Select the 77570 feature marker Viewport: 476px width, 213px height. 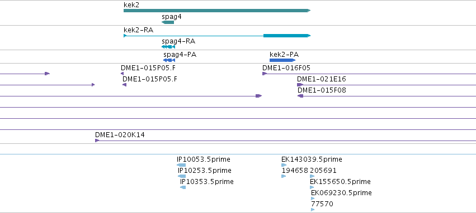point(313,210)
